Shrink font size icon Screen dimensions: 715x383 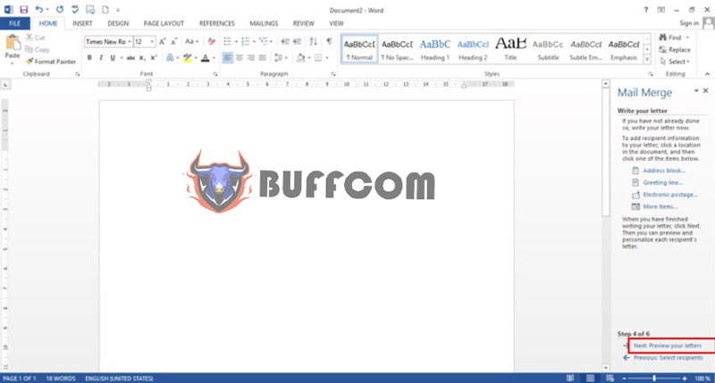[x=173, y=41]
